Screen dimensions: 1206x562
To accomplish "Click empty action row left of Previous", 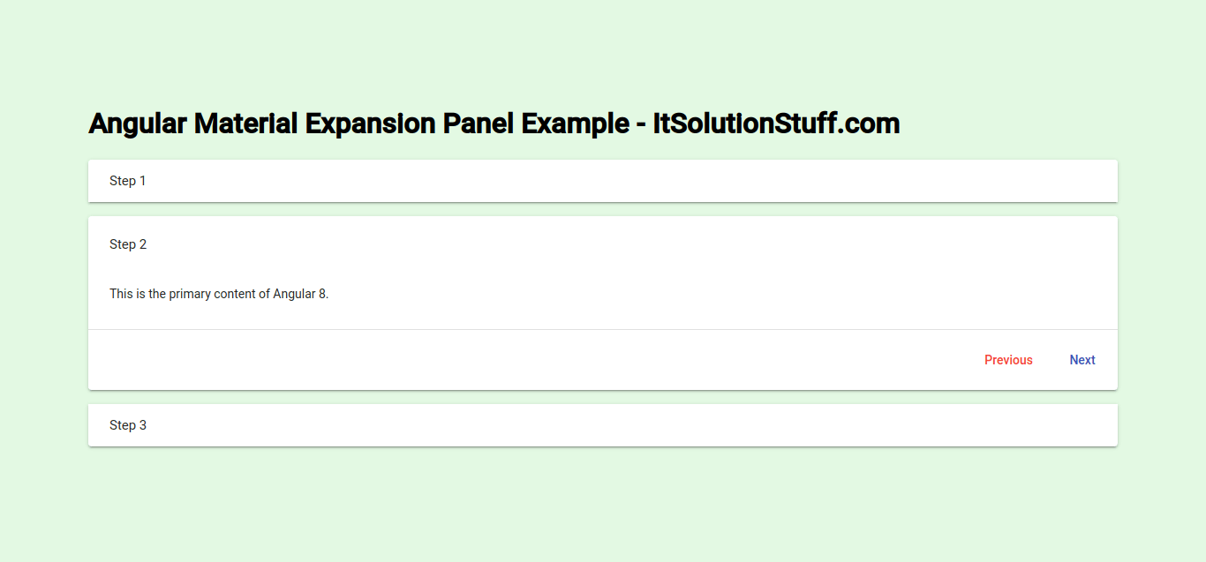I will 530,360.
